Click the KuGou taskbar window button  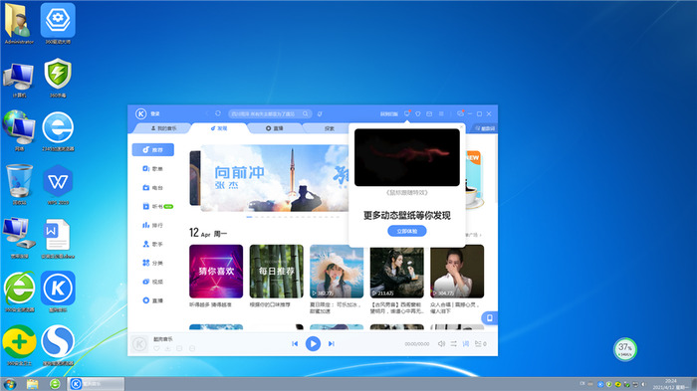coord(96,384)
